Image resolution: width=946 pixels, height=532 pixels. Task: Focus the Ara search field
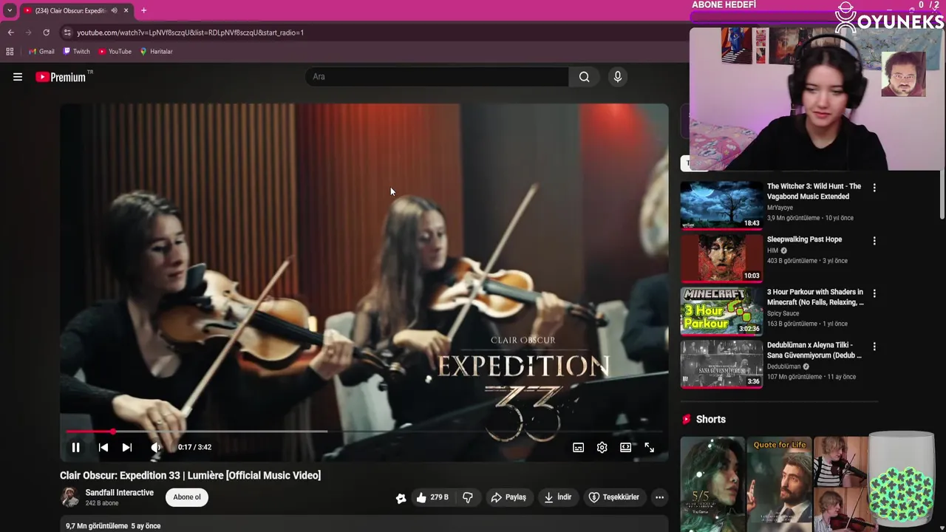tap(438, 77)
